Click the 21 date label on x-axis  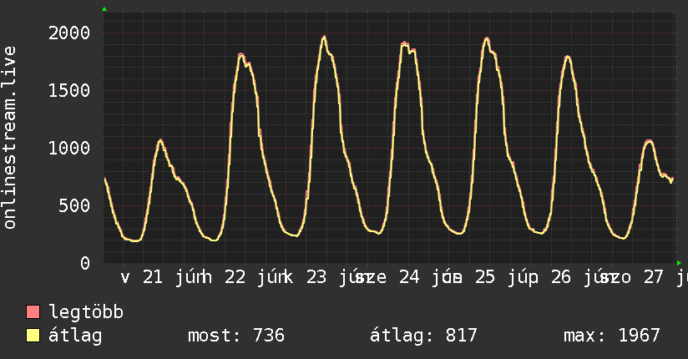(152, 277)
